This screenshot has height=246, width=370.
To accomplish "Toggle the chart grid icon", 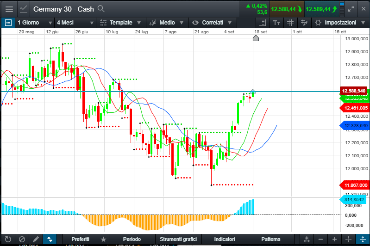I will point(290,23).
